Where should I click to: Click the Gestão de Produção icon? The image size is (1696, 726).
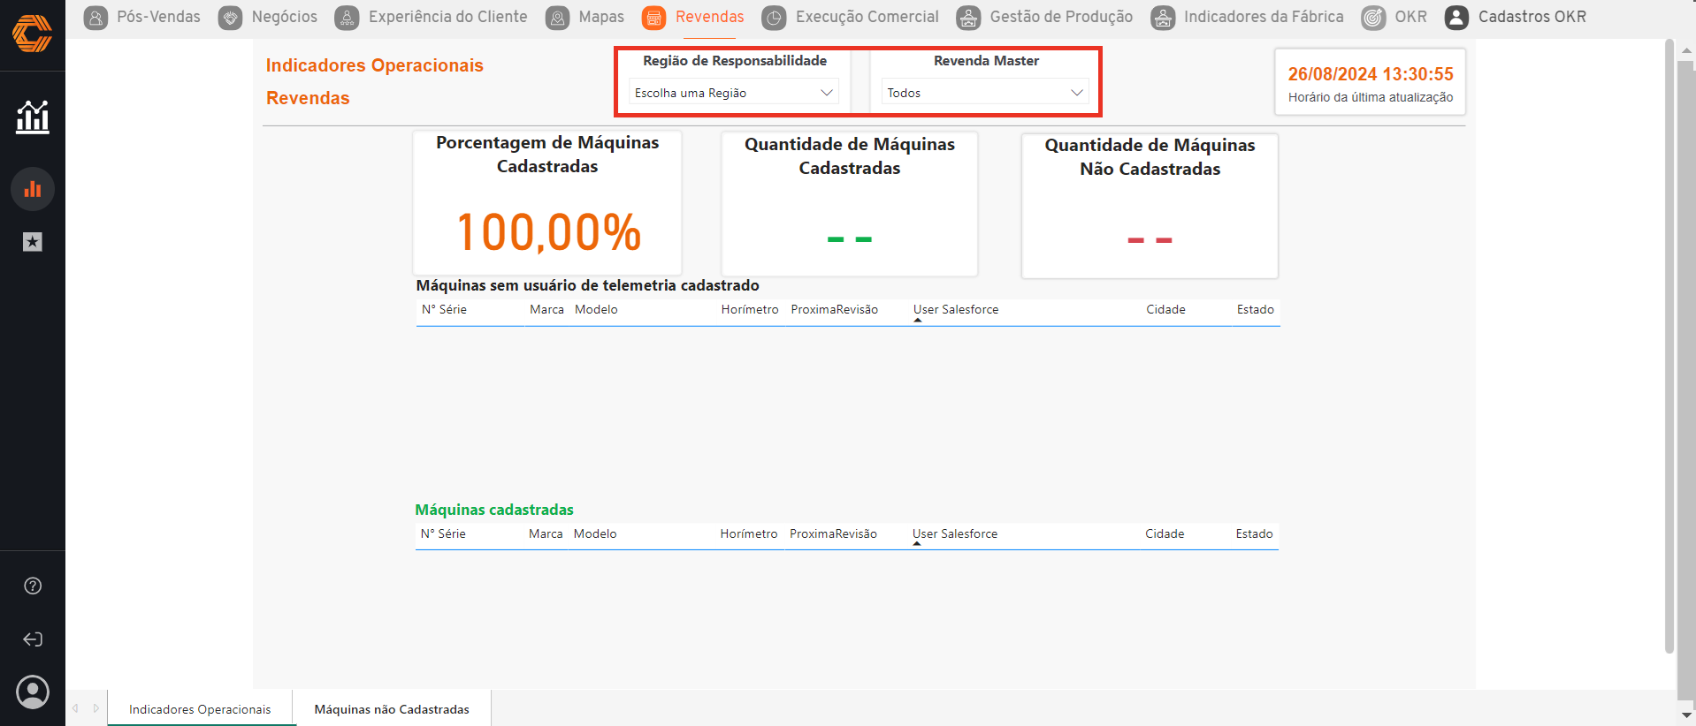coord(968,17)
